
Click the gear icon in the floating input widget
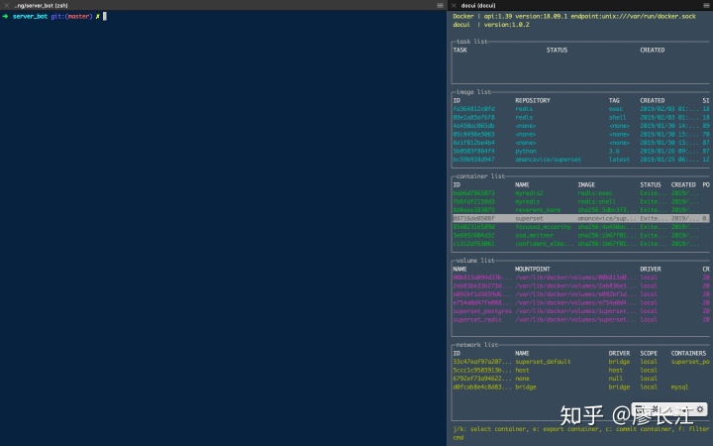point(700,409)
